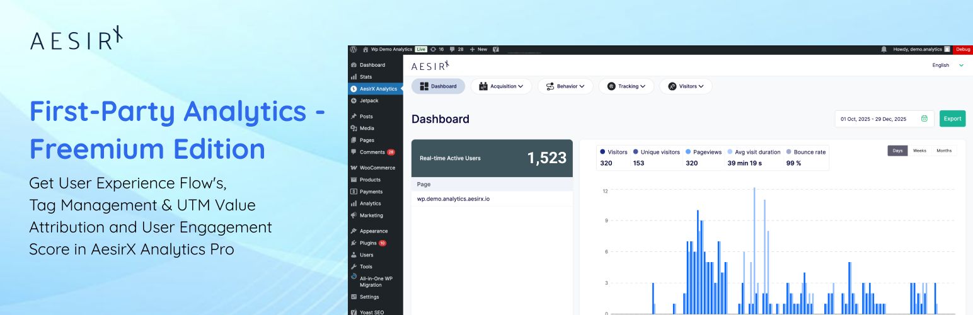Open the date range picker field
The image size is (973, 315).
tap(884, 118)
